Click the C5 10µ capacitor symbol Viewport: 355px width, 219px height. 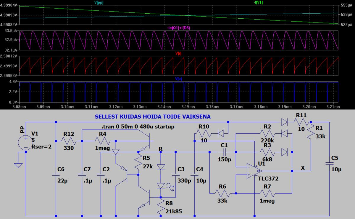click(x=329, y=163)
